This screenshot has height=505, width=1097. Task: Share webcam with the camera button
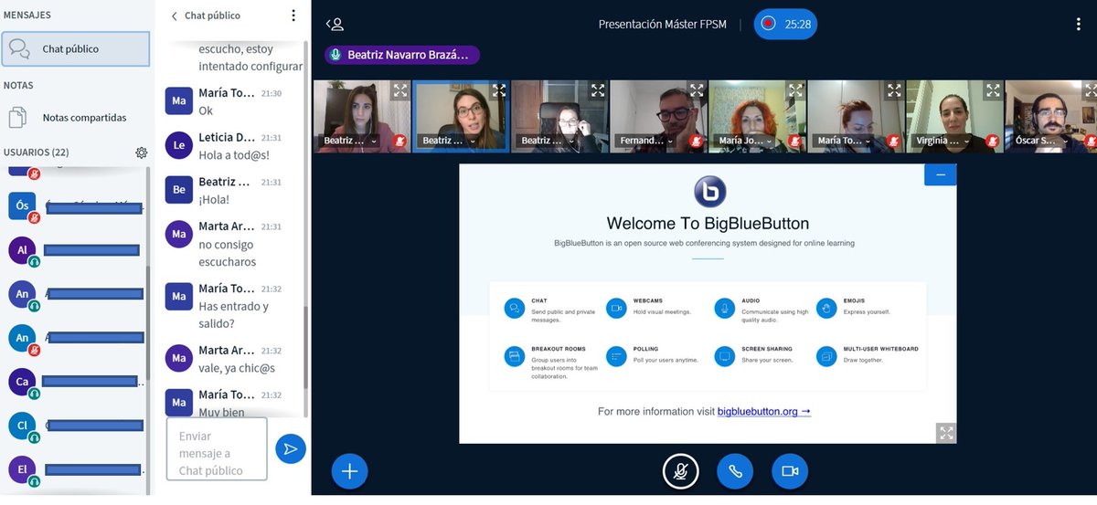(790, 471)
